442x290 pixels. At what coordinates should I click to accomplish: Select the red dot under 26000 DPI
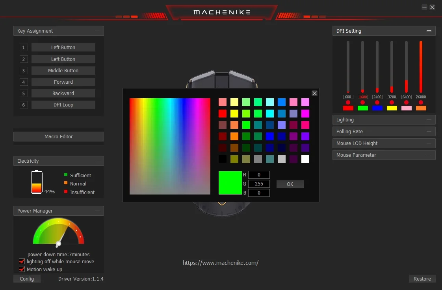point(421,103)
